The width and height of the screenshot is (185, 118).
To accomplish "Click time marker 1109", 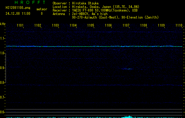I will (x=161, y=25).
